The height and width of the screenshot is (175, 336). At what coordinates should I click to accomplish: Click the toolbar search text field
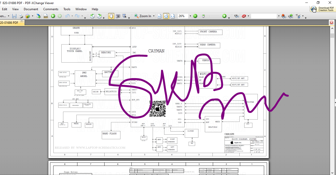tap(264, 16)
